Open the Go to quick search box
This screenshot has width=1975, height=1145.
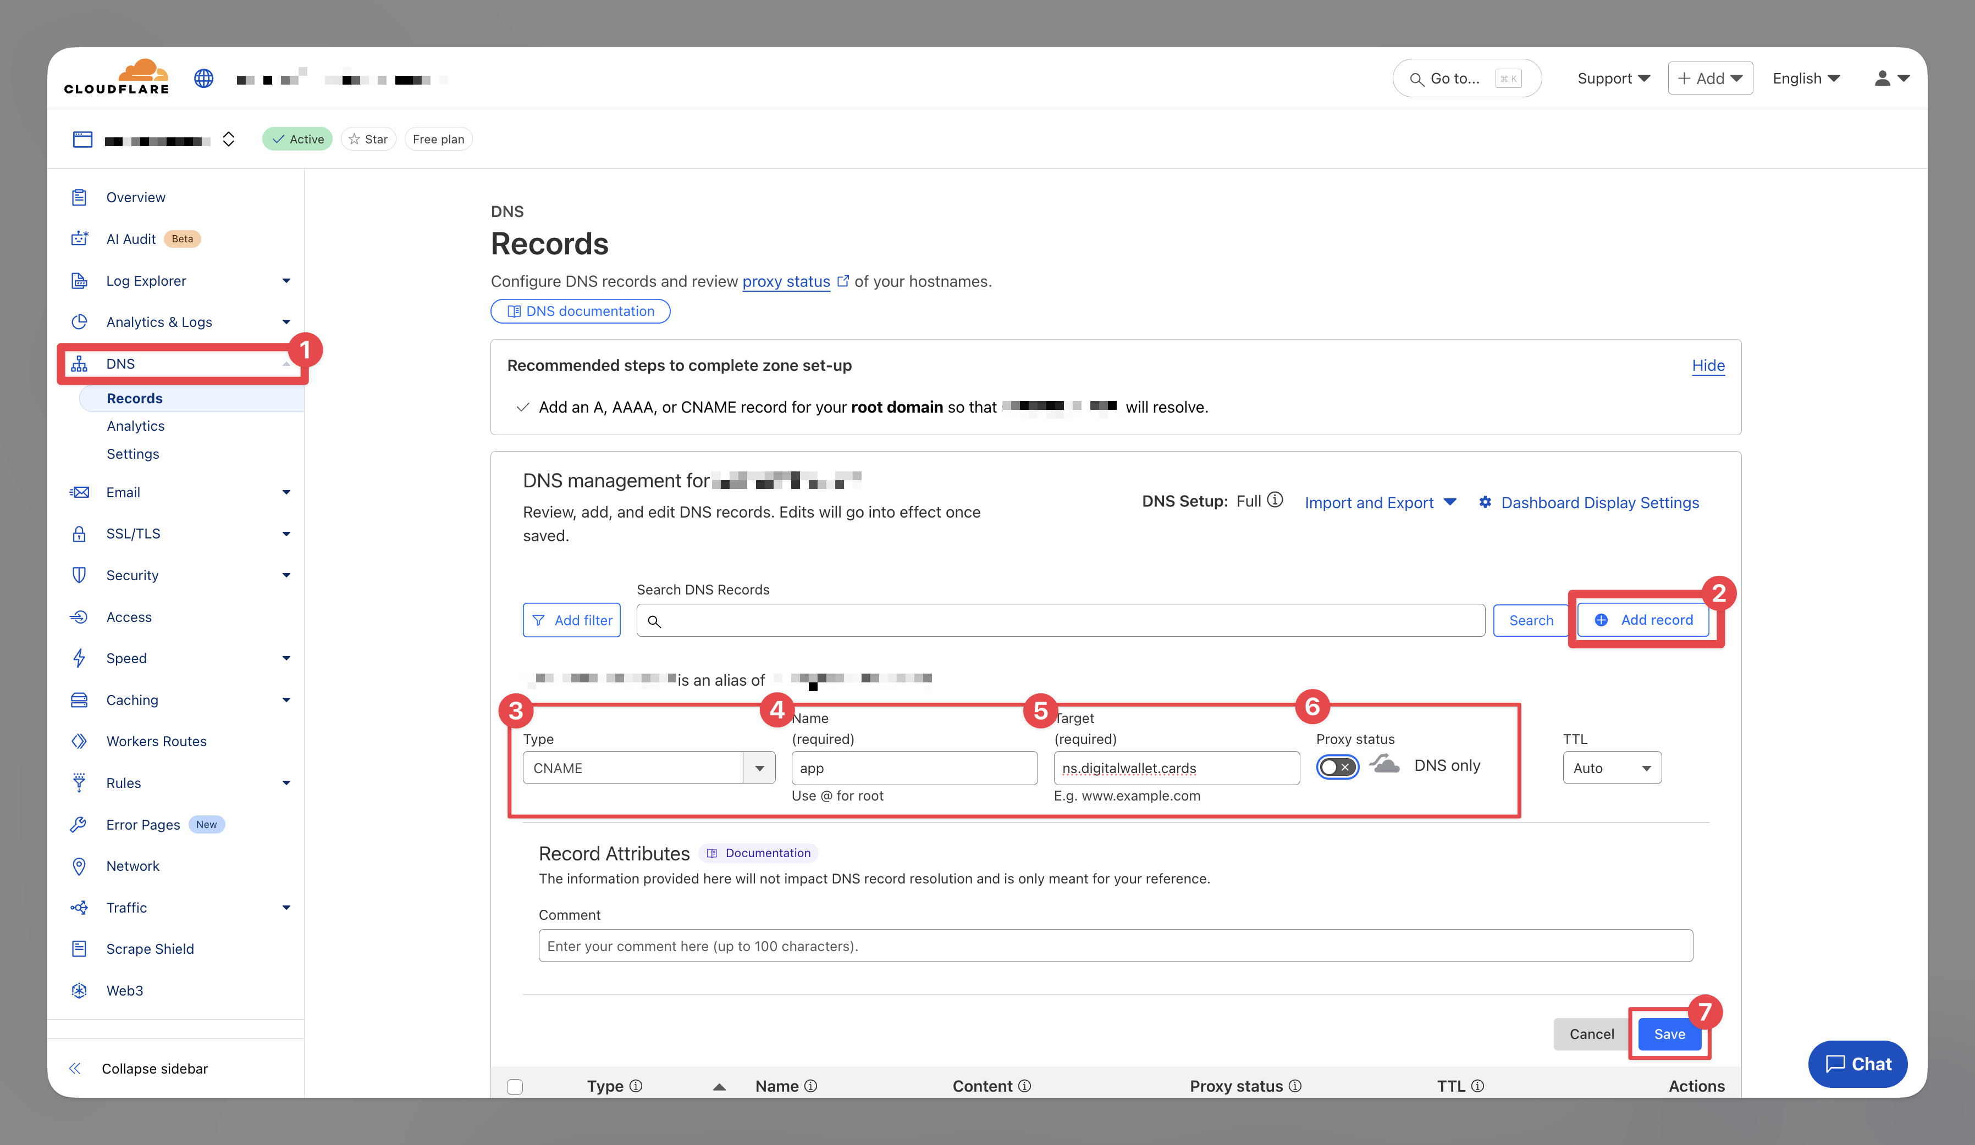pos(1466,79)
